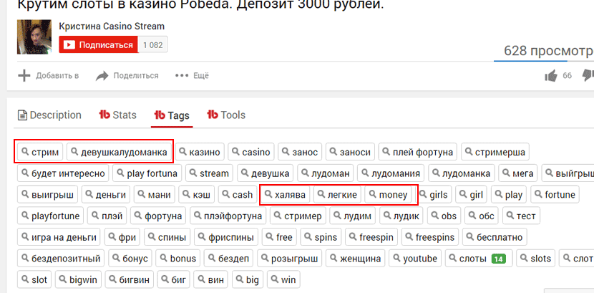Search the money tag
The image size is (594, 293).
pyautogui.click(x=388, y=194)
